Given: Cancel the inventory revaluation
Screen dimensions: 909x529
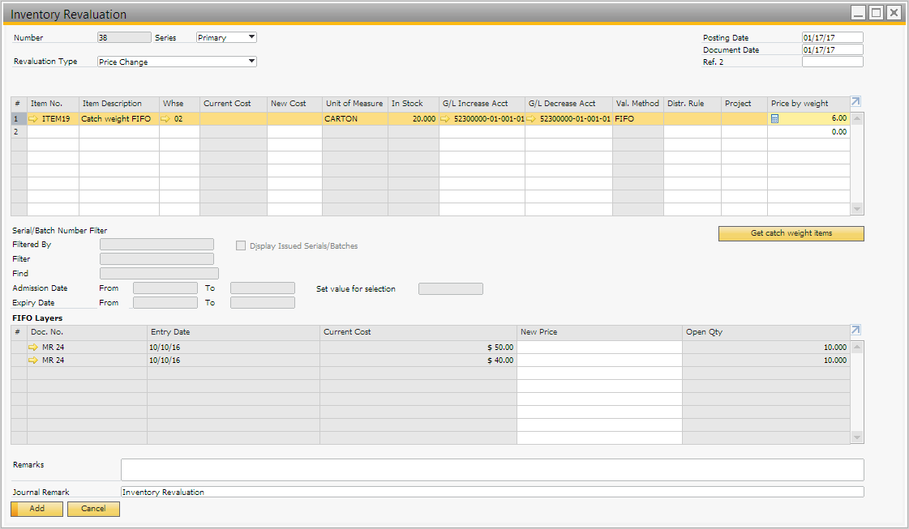Looking at the screenshot, I should pyautogui.click(x=93, y=509).
